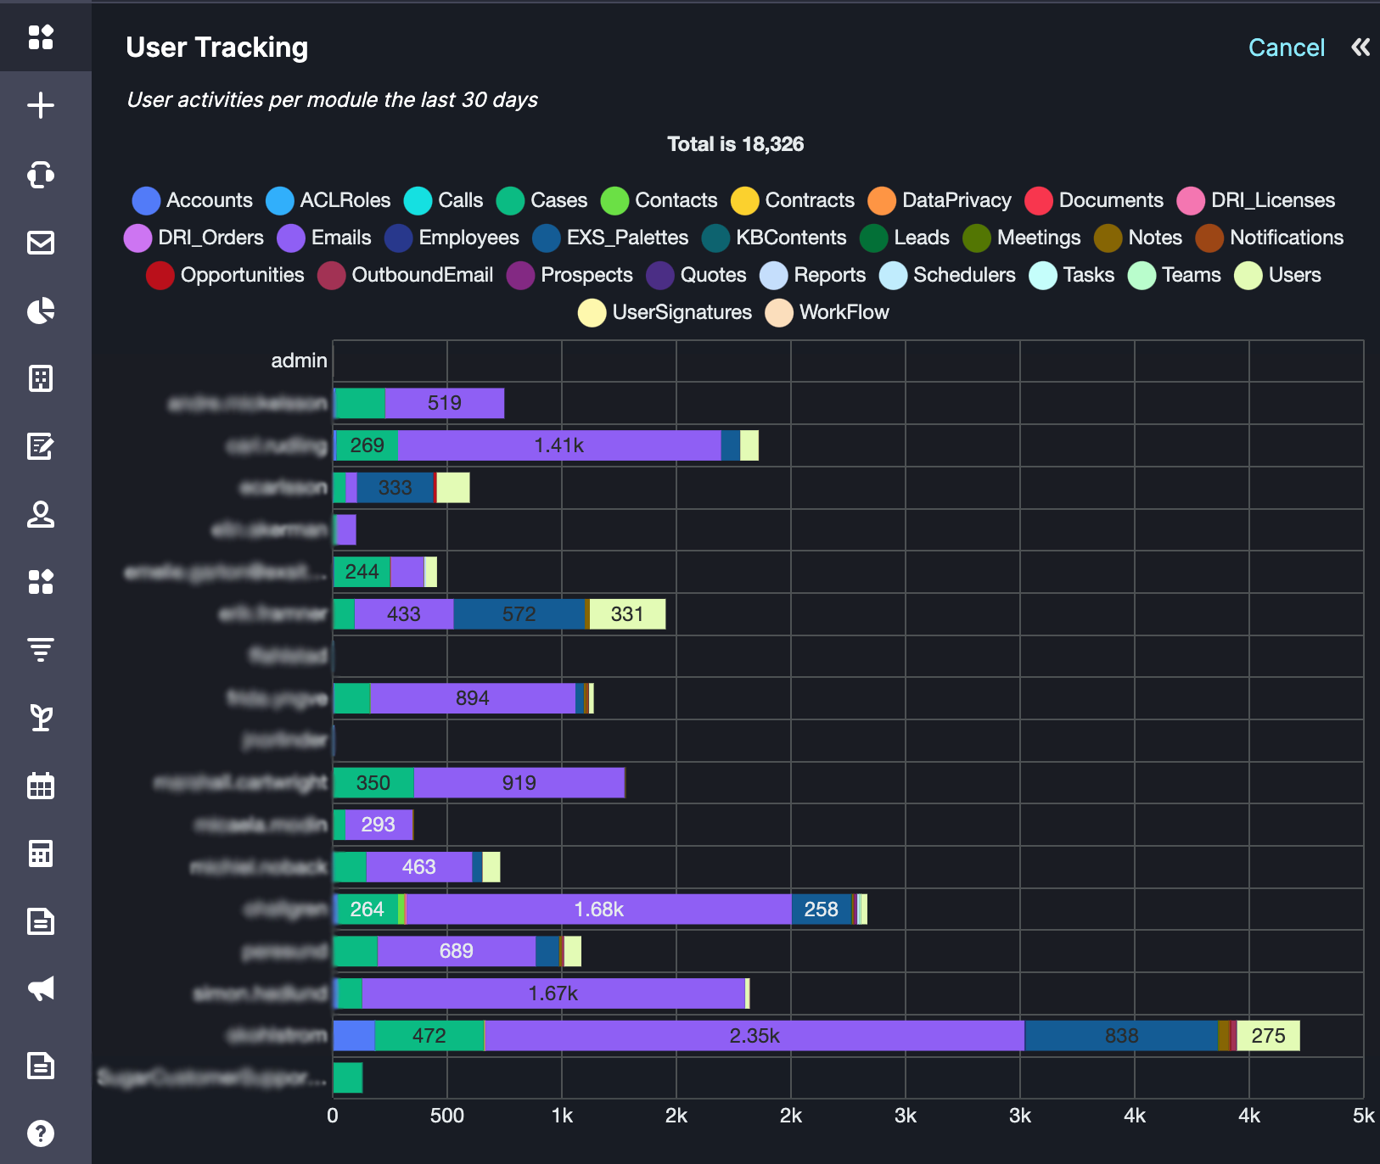The height and width of the screenshot is (1164, 1380).
Task: Collapse the panel with double chevron
Action: pos(1360,48)
